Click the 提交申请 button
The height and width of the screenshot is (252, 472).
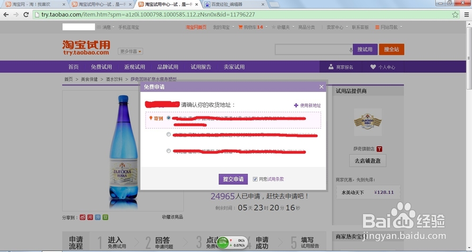pyautogui.click(x=233, y=179)
